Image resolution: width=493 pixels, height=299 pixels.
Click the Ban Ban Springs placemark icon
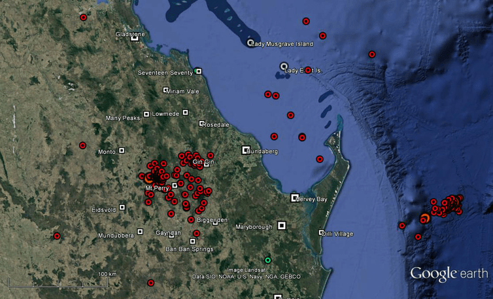point(192,241)
